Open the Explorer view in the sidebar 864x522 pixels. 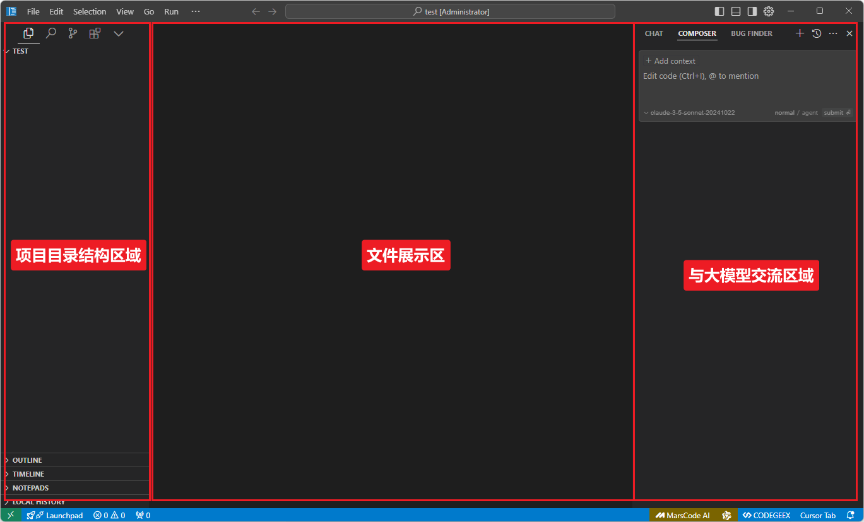coord(28,33)
